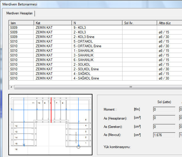Select the row 2 - SOLKOL
This screenshot has width=182, height=157.
click(95, 65)
